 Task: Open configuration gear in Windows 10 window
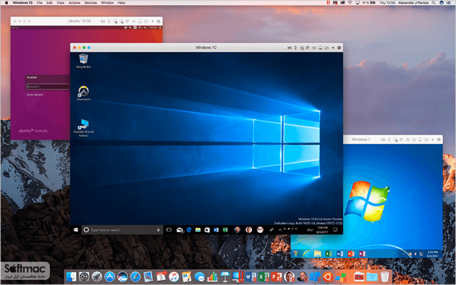pos(339,47)
